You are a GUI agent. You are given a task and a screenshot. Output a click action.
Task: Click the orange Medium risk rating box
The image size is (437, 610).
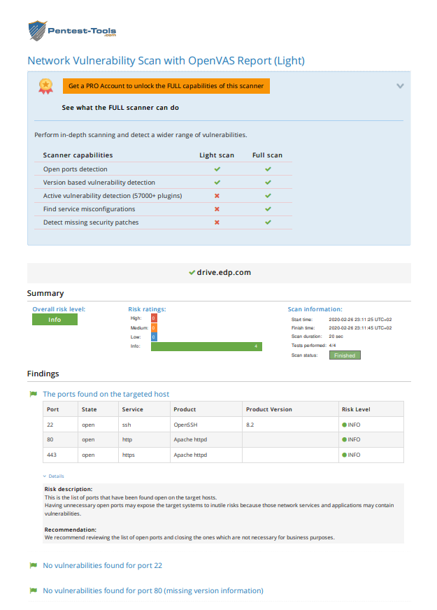[154, 327]
